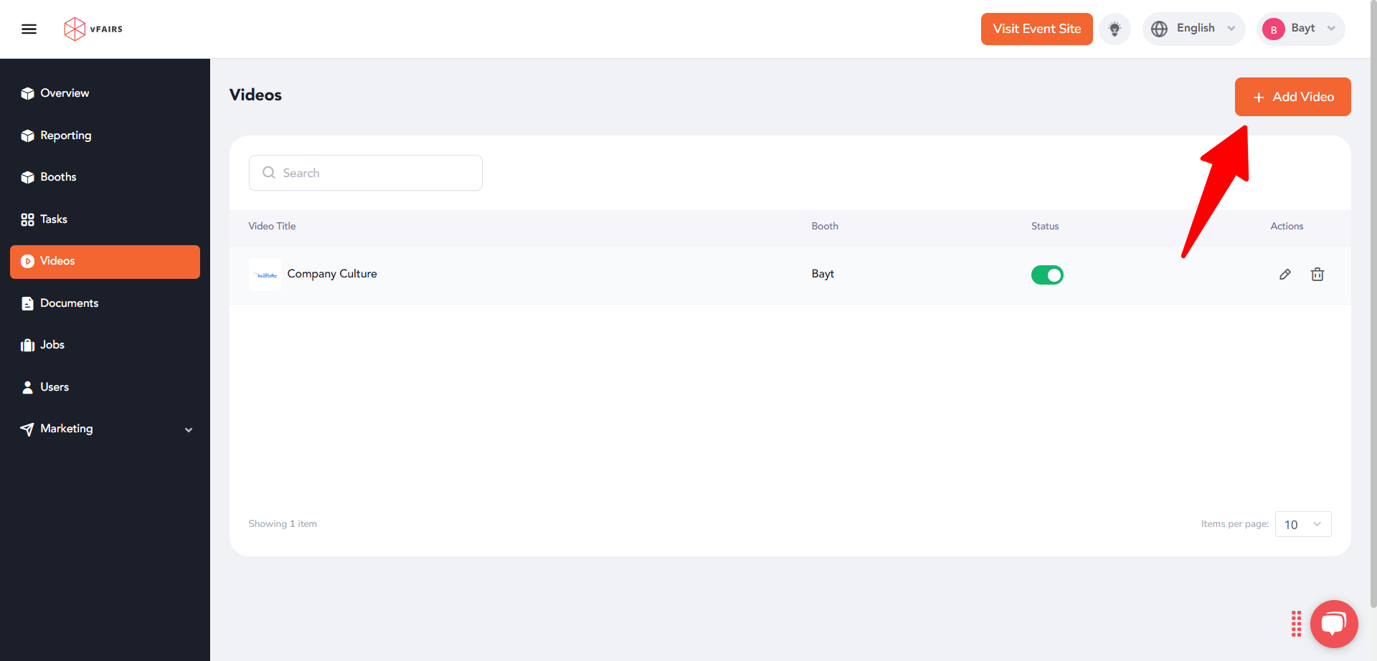Delete the Company Culture video with the trash icon
Viewport: 1377px width, 661px height.
[x=1317, y=275]
